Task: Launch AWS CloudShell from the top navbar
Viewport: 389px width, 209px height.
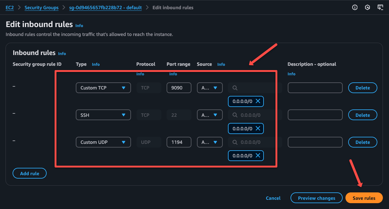Action: point(380,7)
